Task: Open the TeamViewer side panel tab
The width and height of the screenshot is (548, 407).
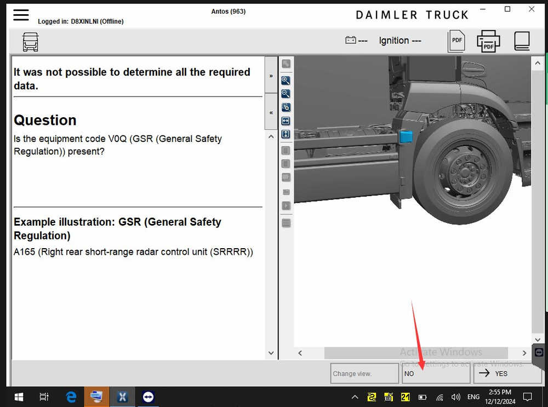Action: pyautogui.click(x=539, y=352)
